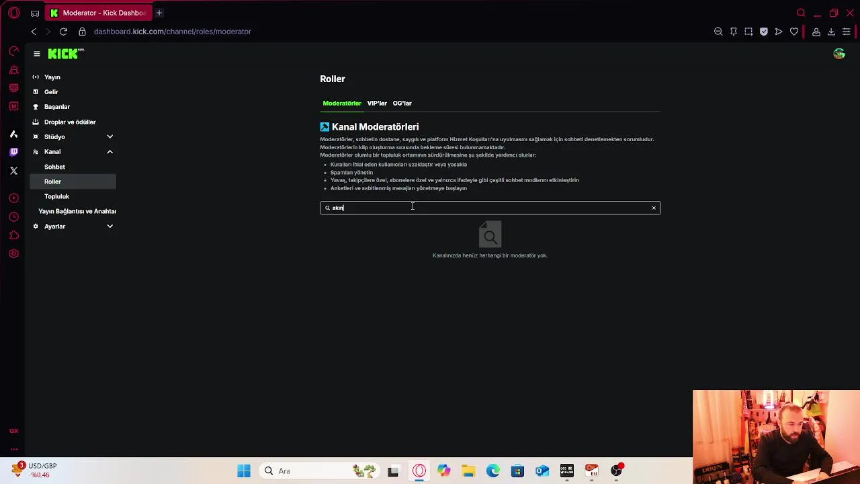Viewport: 860px width, 484px height.
Task: Open a new browser tab
Action: (159, 13)
